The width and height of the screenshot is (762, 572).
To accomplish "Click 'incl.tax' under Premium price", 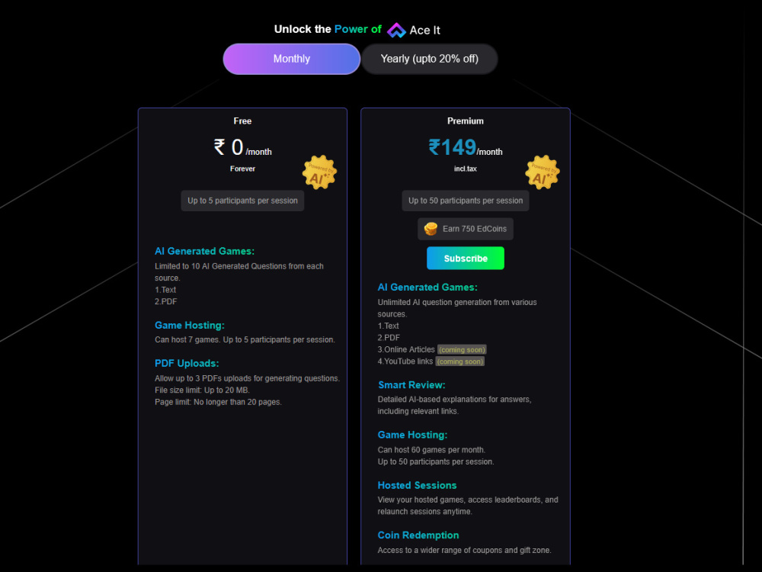I will click(466, 169).
